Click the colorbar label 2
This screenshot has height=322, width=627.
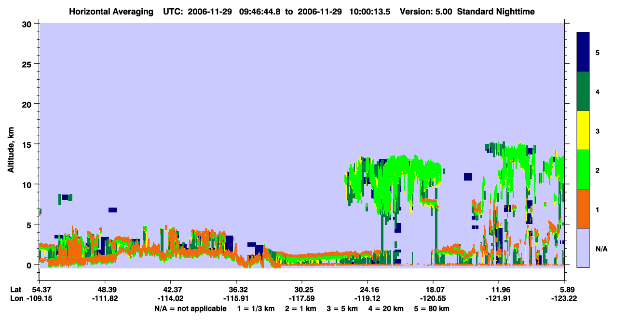598,170
